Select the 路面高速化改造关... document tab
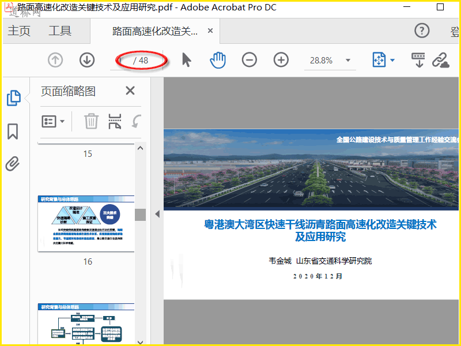The image size is (461, 346). (x=155, y=31)
